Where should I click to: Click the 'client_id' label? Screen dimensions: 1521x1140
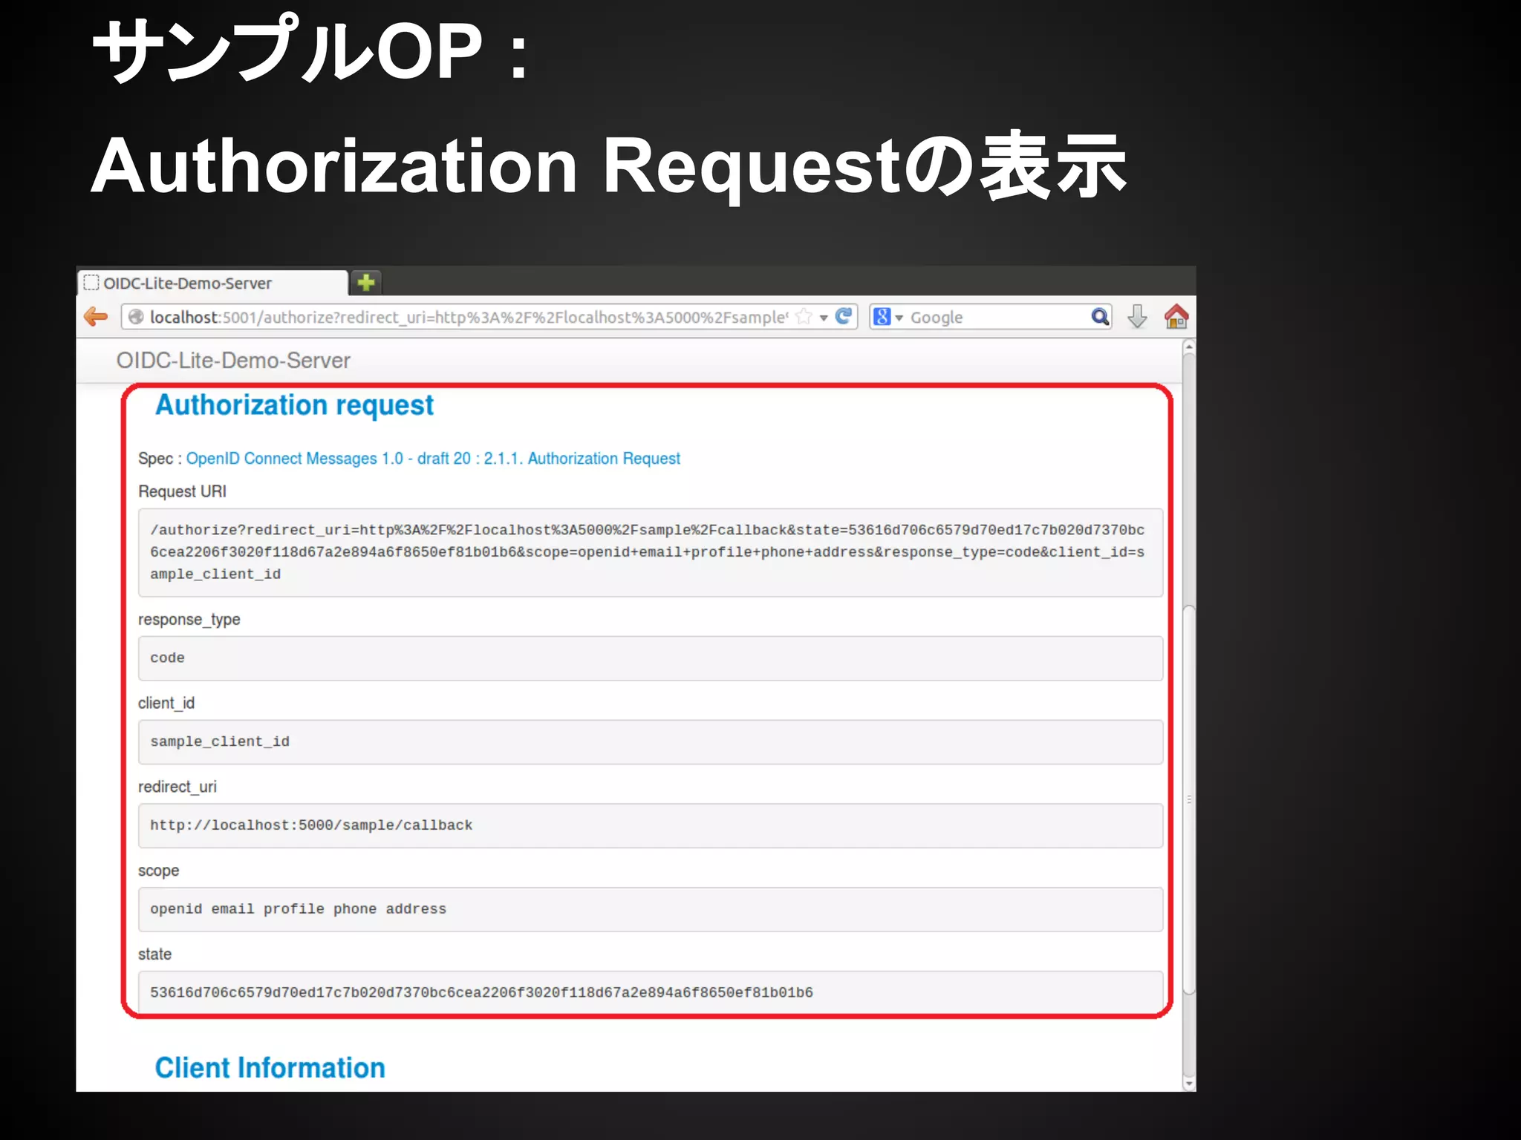point(166,703)
